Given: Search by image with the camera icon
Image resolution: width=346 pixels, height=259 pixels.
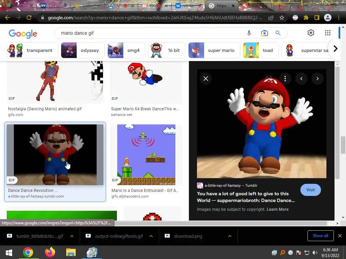Looking at the screenshot, I should tap(264, 33).
